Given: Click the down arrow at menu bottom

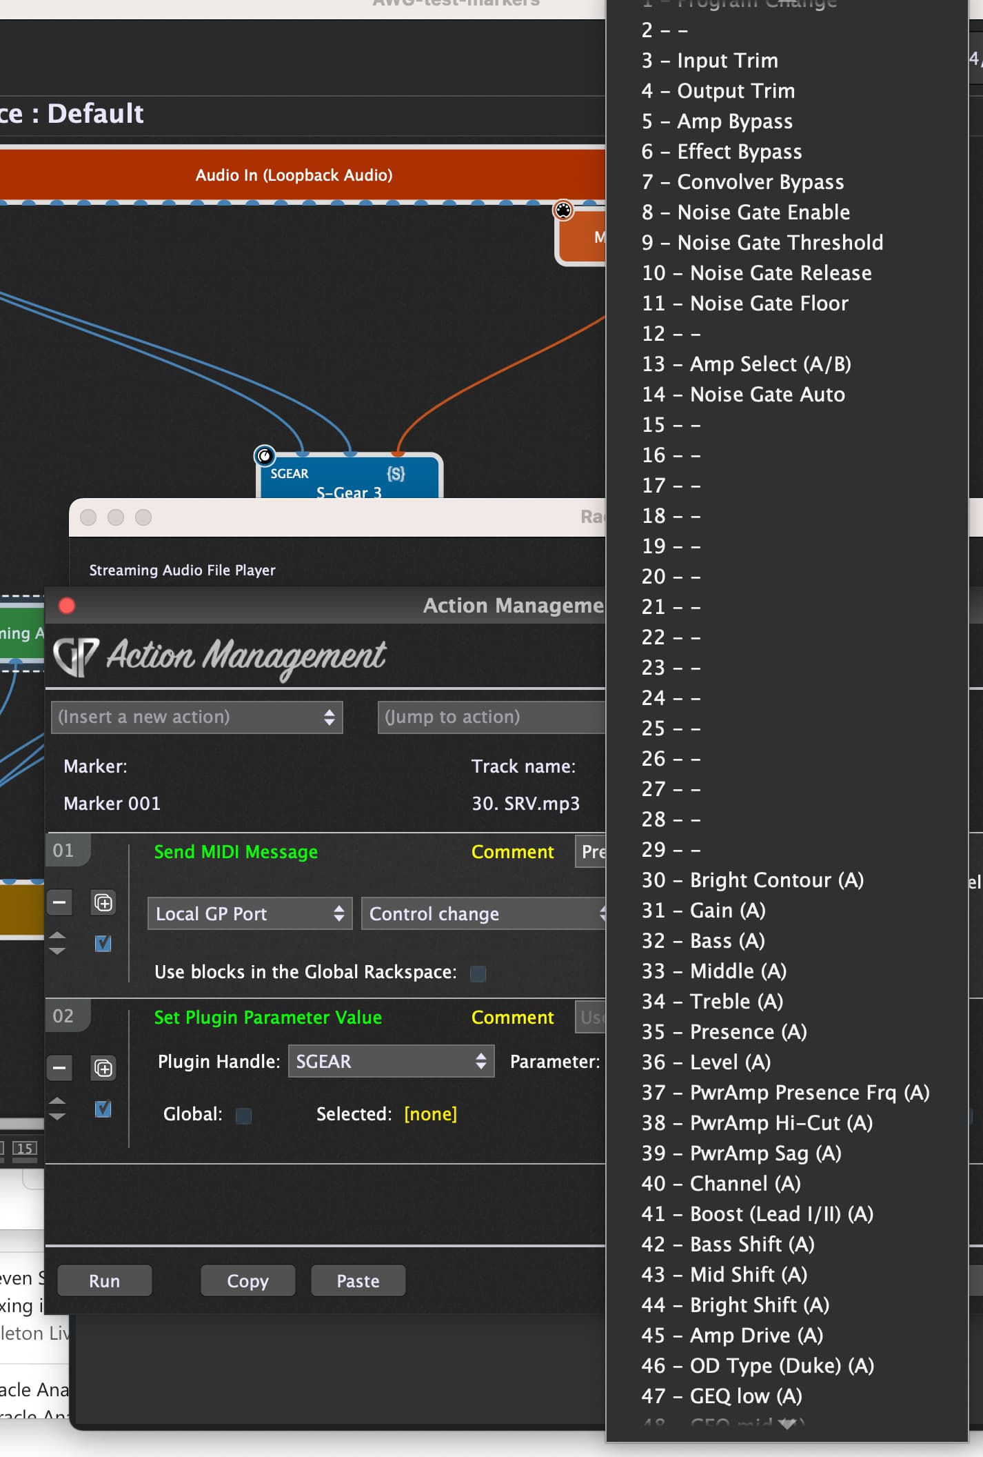Looking at the screenshot, I should (x=787, y=1424).
